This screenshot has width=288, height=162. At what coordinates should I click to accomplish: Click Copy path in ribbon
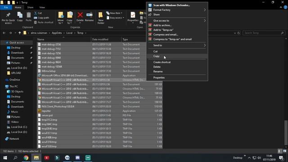[x=41, y=18]
